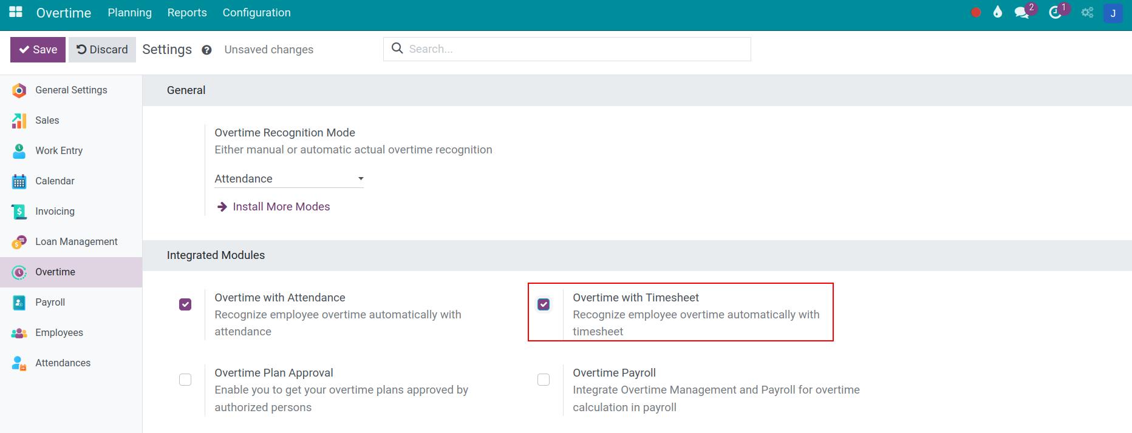Enable Overtime Plan Approval checkbox
This screenshot has width=1132, height=433.
tap(185, 380)
